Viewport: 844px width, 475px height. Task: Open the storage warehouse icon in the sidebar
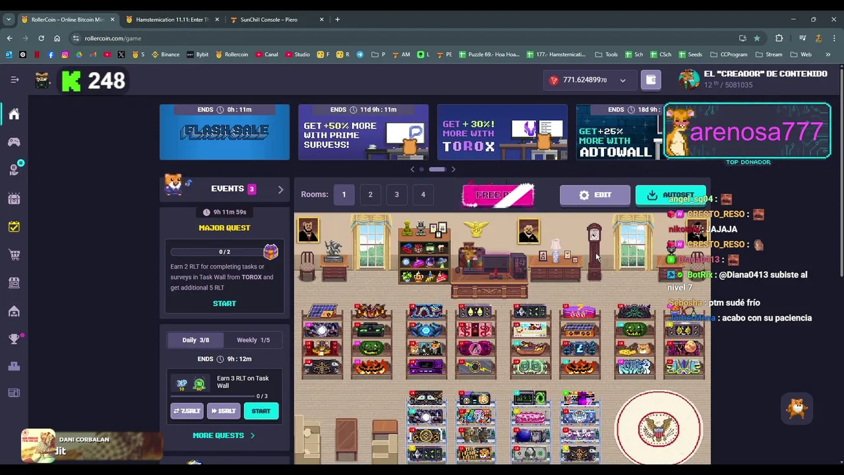14,311
